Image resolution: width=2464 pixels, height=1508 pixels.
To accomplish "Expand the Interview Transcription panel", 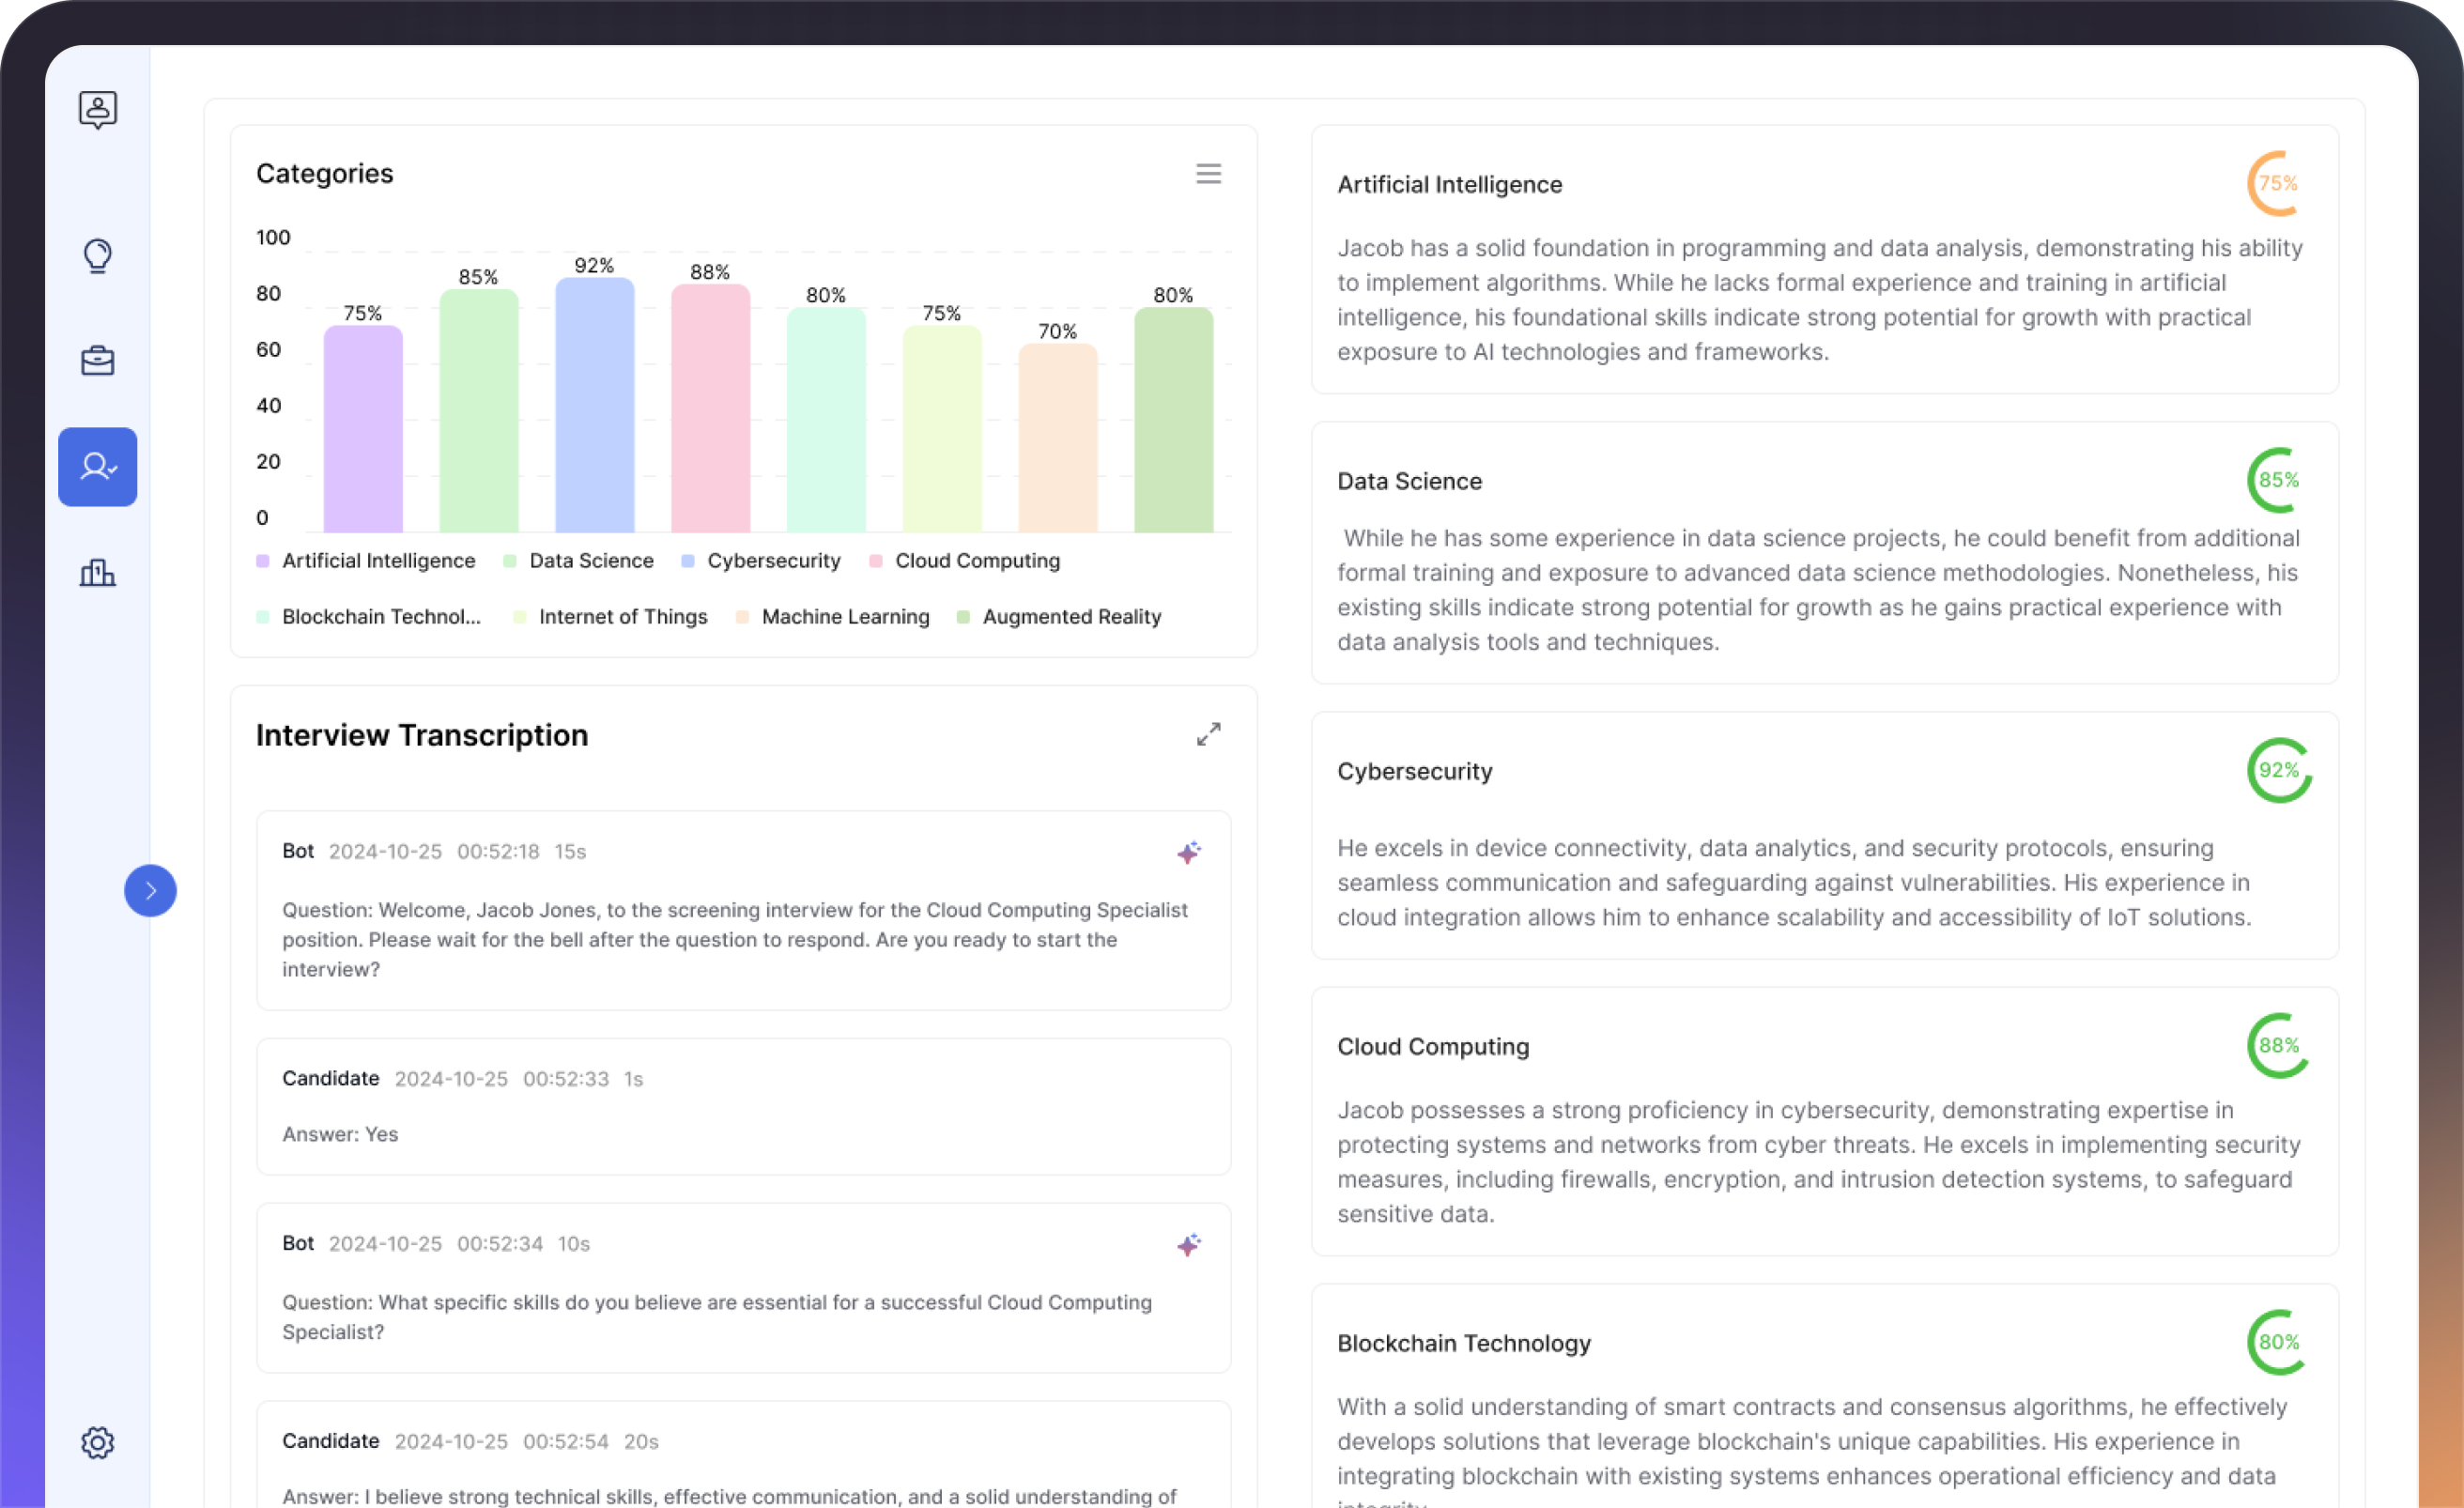I will coord(1208,734).
